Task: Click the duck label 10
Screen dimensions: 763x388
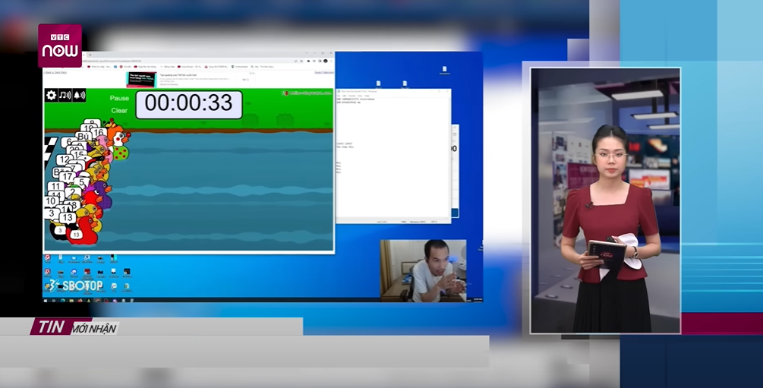Action: pyautogui.click(x=51, y=201)
